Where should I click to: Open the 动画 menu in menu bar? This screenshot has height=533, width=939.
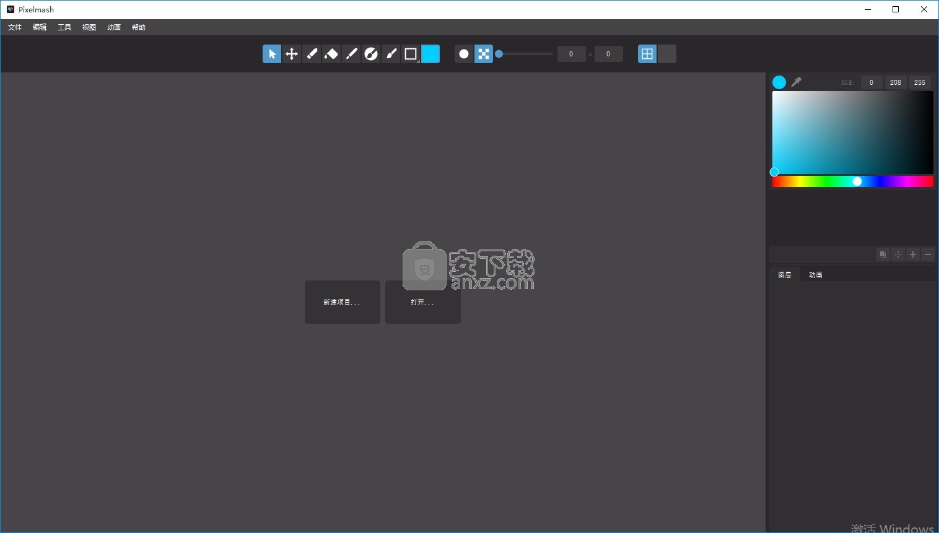tap(114, 27)
